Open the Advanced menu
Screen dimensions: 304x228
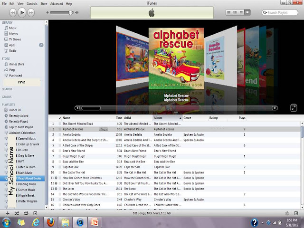click(57, 4)
